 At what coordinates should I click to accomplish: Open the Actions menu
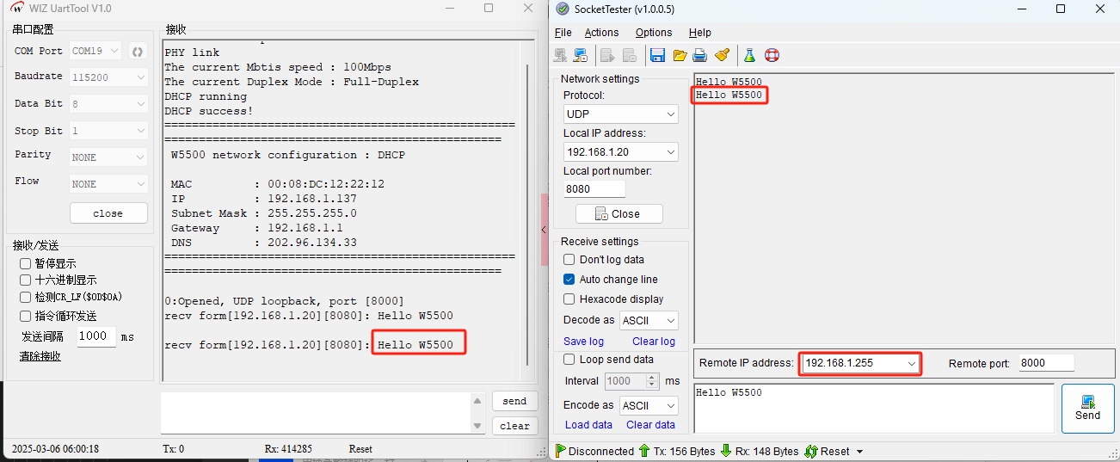point(601,33)
